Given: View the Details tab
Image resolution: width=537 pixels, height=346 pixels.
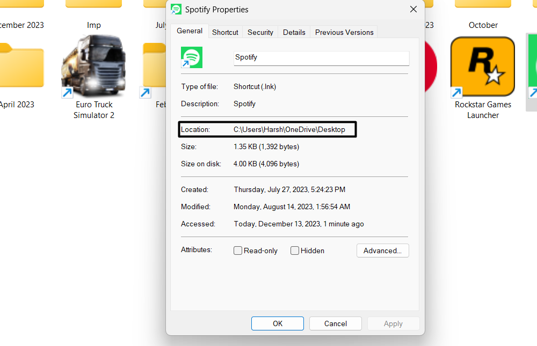Looking at the screenshot, I should pyautogui.click(x=294, y=32).
